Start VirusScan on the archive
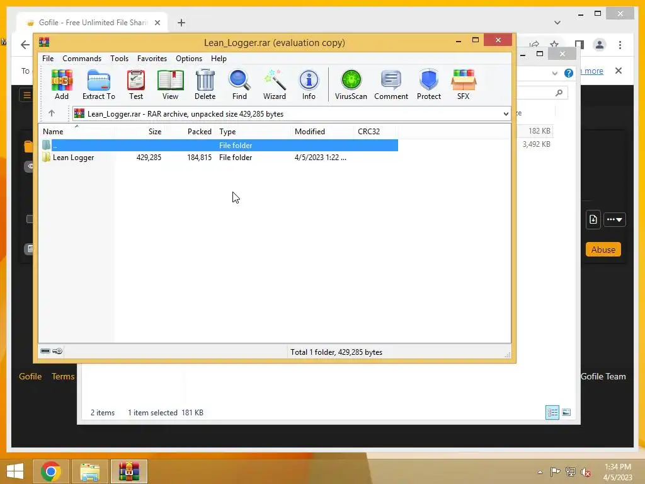 coord(351,84)
